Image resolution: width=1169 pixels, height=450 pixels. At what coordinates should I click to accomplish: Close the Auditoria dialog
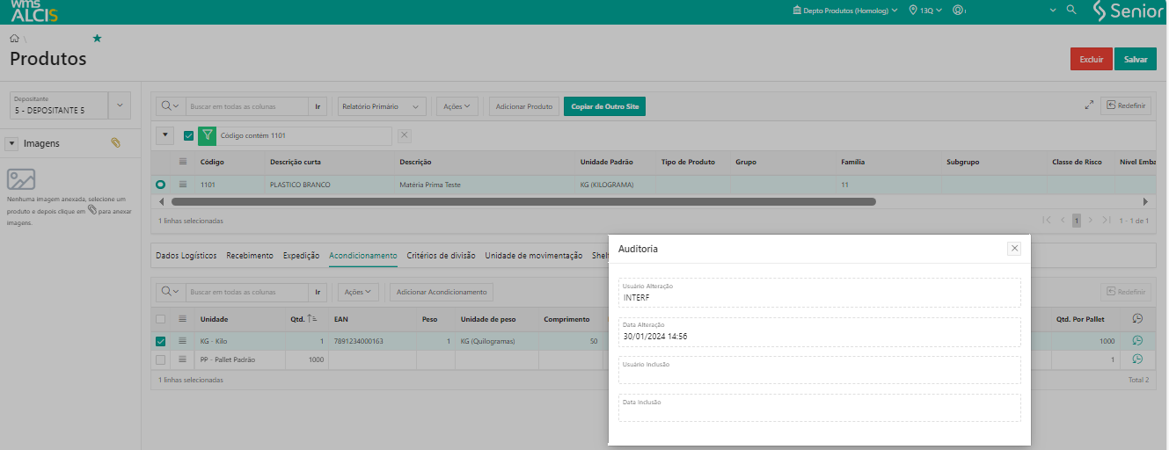[x=1014, y=249]
